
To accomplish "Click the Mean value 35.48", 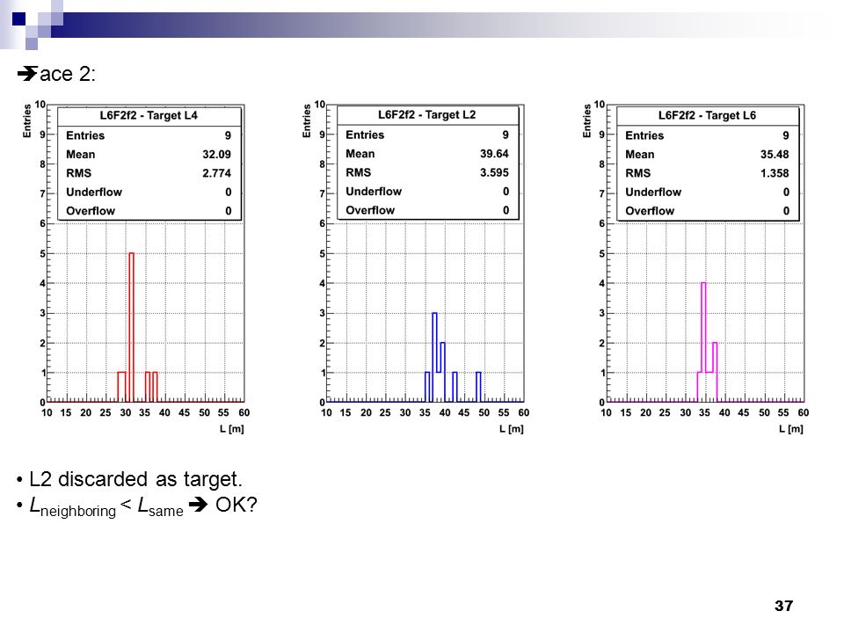I will pyautogui.click(x=775, y=155).
